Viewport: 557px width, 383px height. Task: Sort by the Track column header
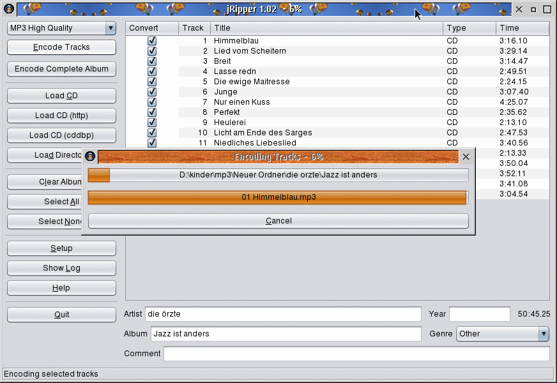pyautogui.click(x=194, y=28)
